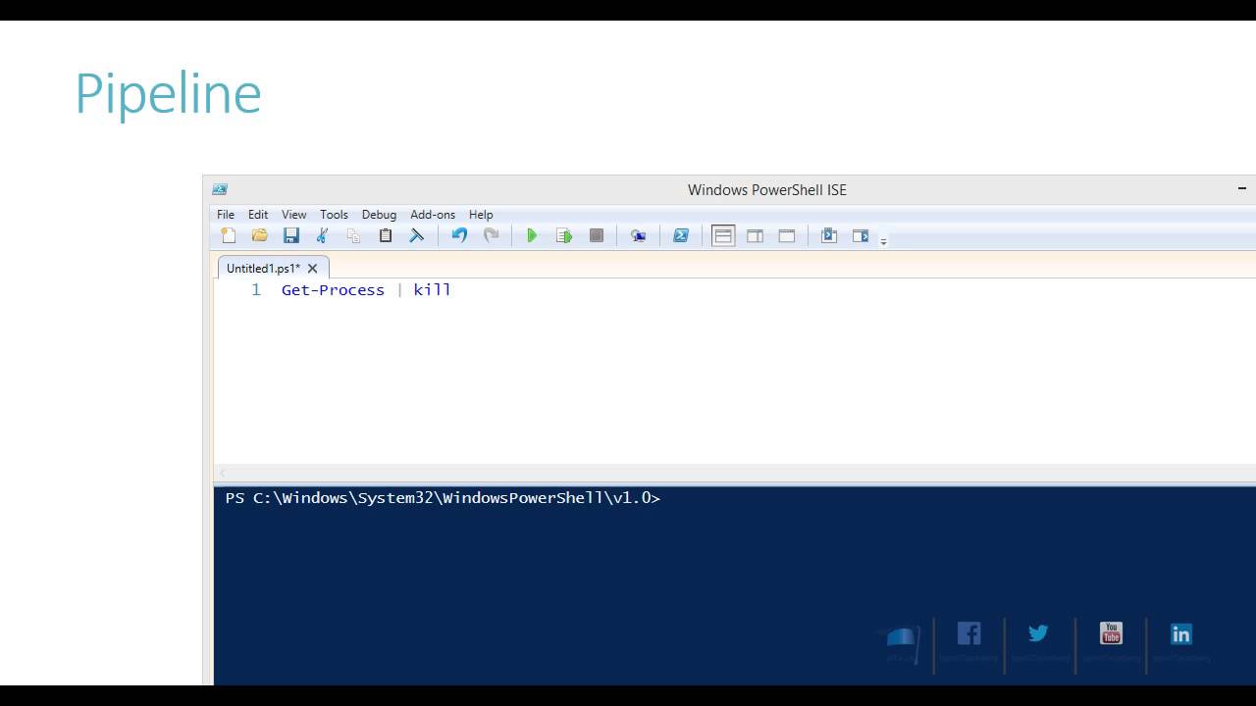1256x706 pixels.
Task: Open the View menu
Action: [294, 215]
